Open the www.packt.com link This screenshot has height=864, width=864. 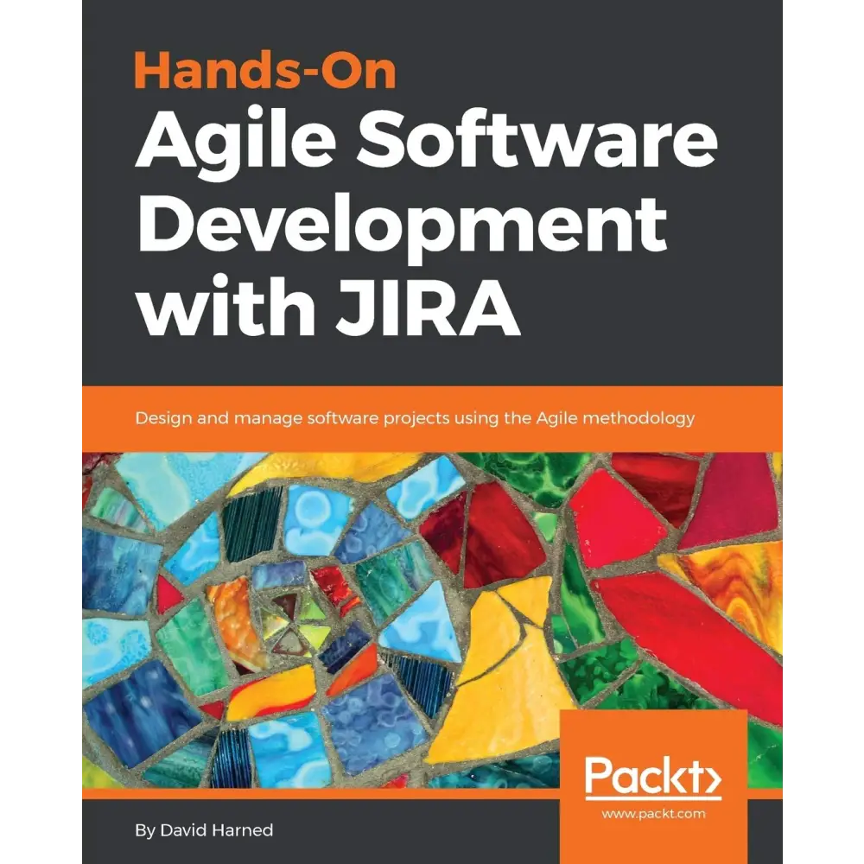click(x=654, y=812)
